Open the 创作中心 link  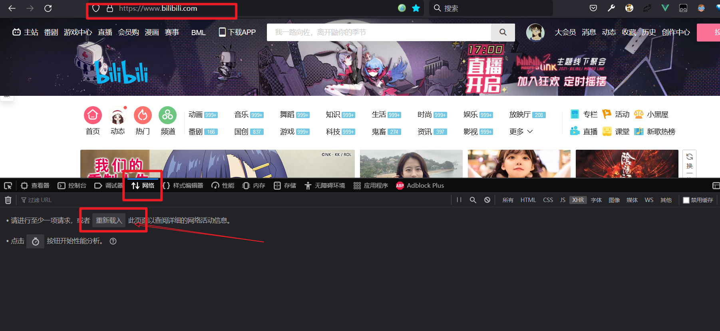676,32
